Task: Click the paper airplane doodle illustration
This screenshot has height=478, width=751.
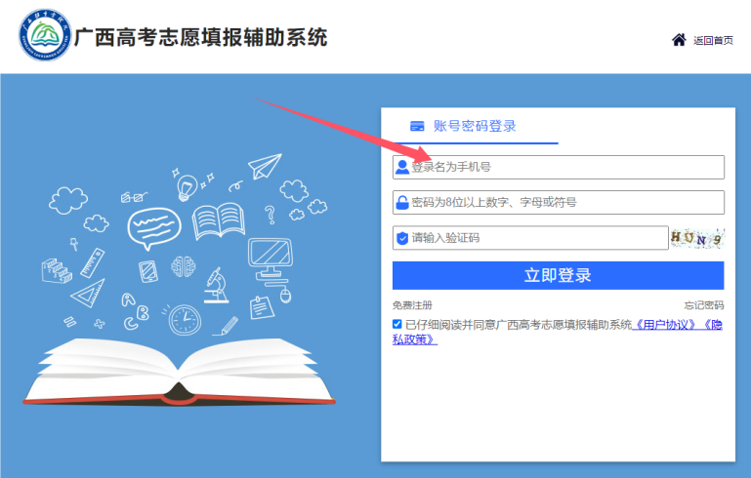Action: (x=265, y=166)
